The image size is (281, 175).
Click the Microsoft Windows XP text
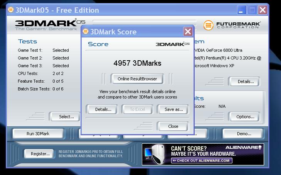[x=215, y=66]
